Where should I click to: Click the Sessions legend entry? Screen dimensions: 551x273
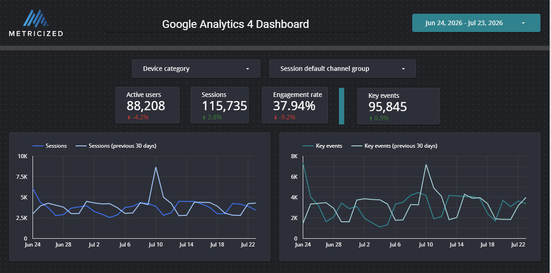click(x=49, y=146)
